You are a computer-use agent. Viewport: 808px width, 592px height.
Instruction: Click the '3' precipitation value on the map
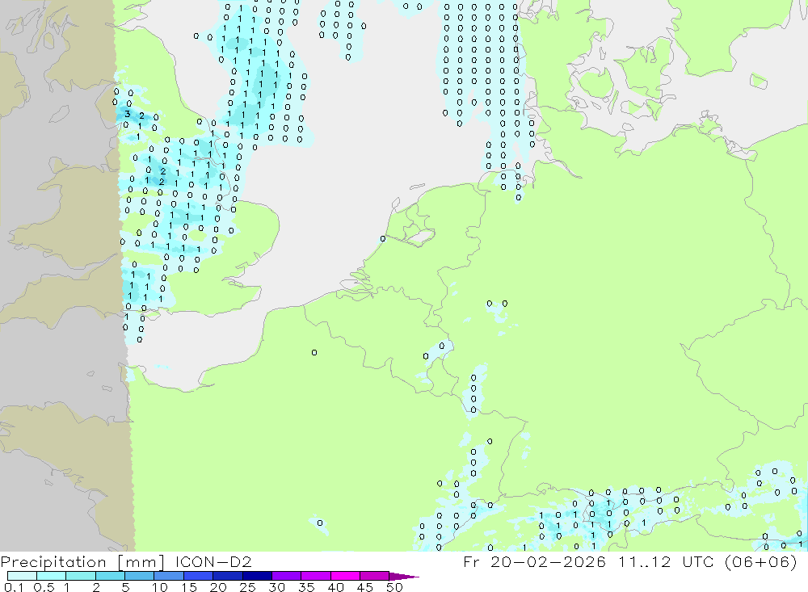tap(128, 114)
